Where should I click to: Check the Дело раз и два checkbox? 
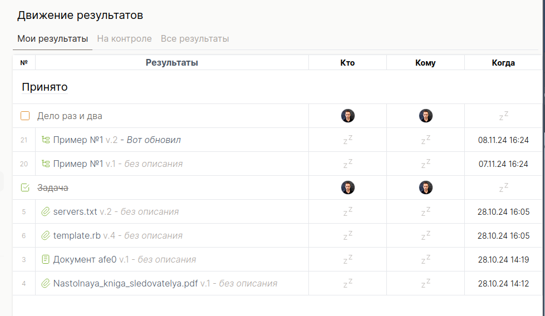click(x=25, y=116)
